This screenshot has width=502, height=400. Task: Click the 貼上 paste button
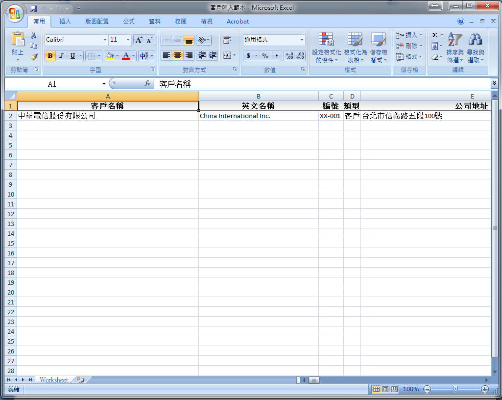[18, 47]
